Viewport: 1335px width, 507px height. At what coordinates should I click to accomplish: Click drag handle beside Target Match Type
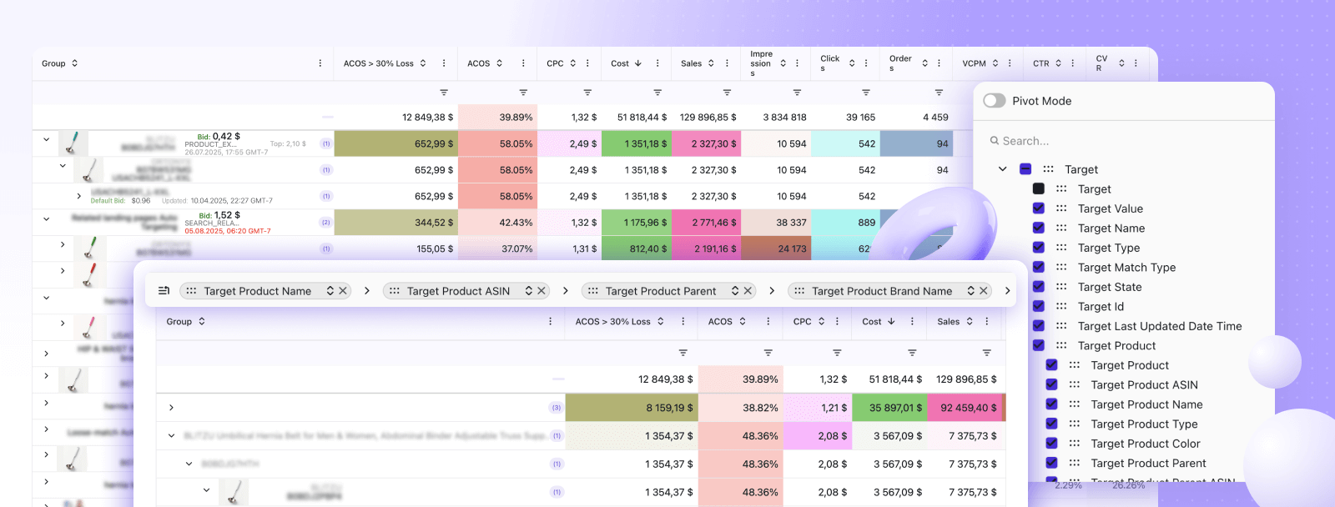[x=1061, y=268]
